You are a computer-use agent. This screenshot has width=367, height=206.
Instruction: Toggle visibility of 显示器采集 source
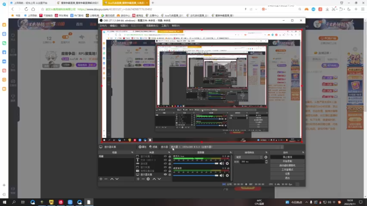165,174
